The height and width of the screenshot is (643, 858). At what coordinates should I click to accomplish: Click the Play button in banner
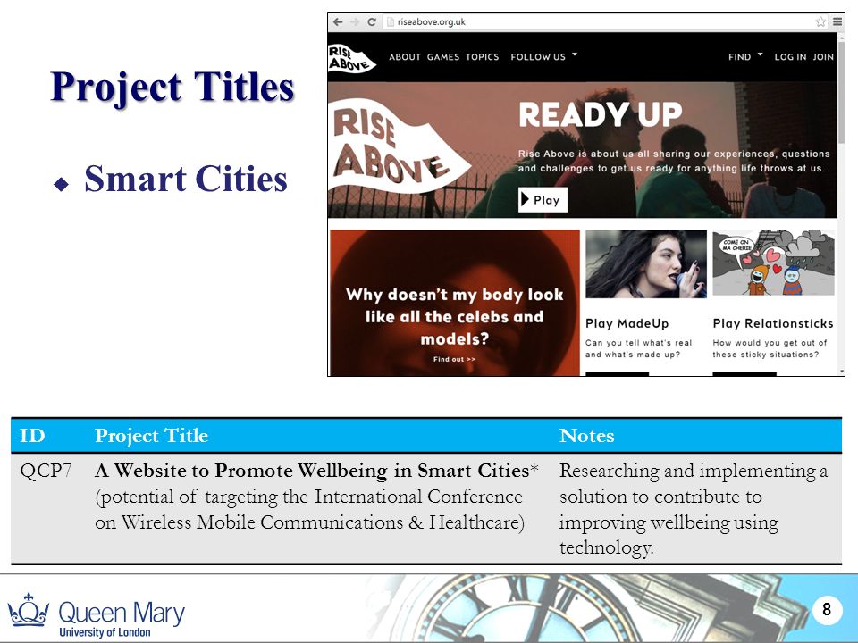543,200
